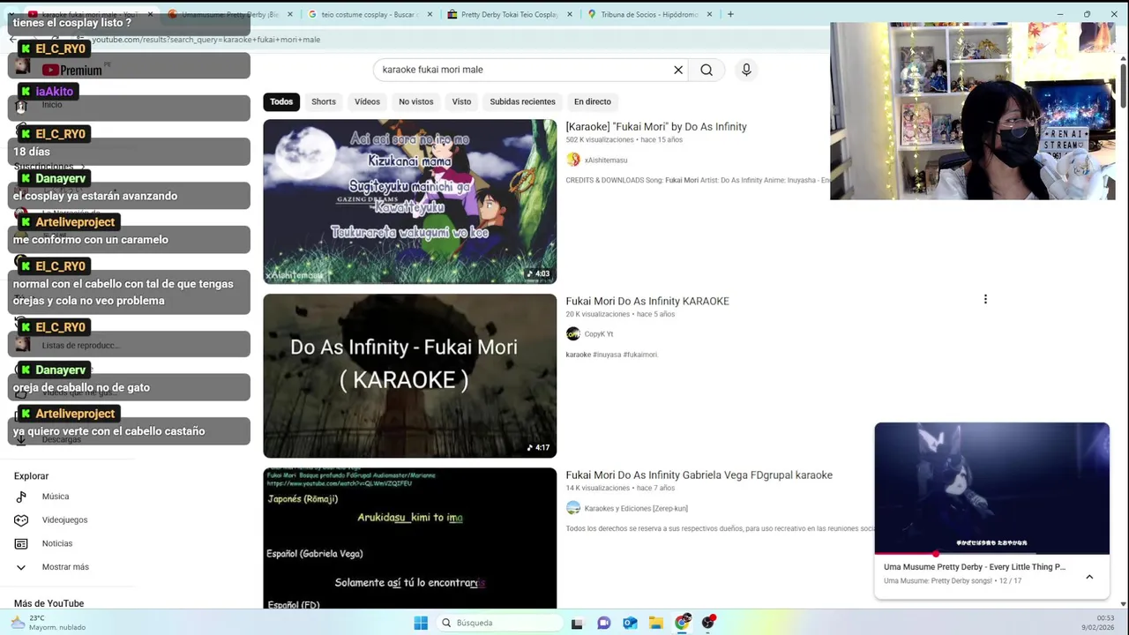The height and width of the screenshot is (635, 1129).
Task: Select the Shorts filter chip
Action: click(x=324, y=101)
